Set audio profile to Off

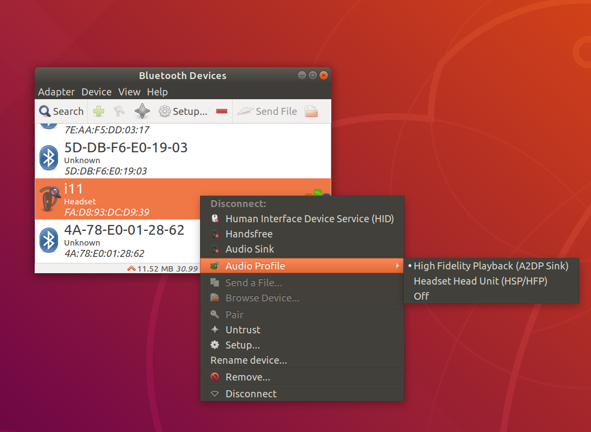[x=491, y=296]
